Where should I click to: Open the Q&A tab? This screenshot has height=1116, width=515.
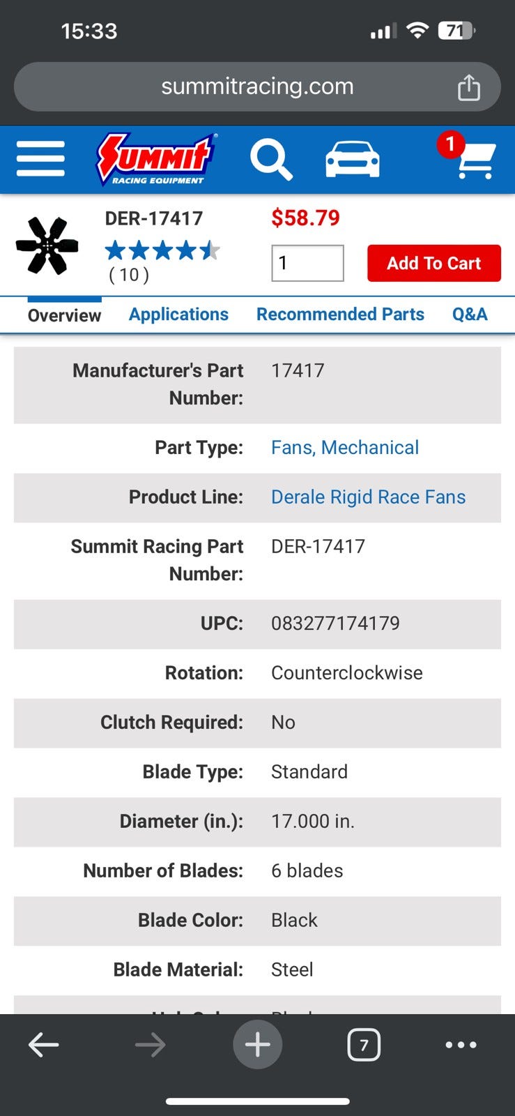point(470,315)
